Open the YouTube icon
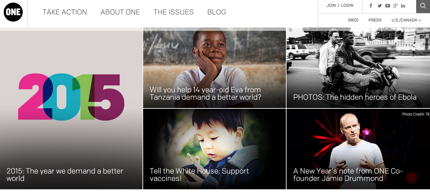 click(x=388, y=6)
